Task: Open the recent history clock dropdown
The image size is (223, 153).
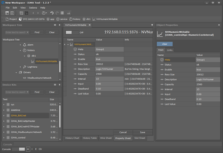Action: click(x=44, y=13)
